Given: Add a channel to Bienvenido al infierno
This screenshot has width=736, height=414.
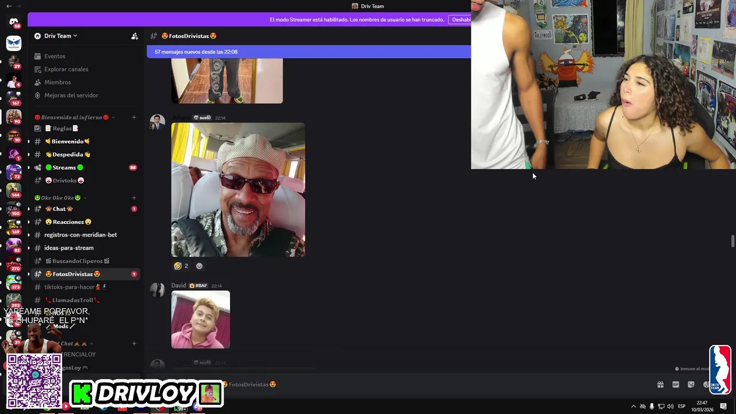Looking at the screenshot, I should pos(134,117).
